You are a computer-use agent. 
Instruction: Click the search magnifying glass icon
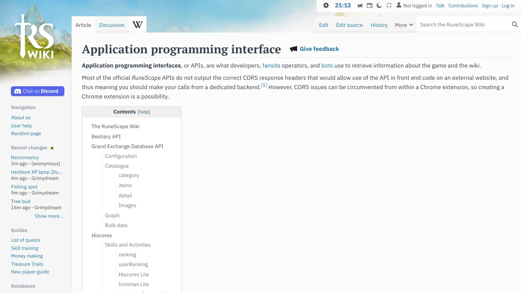[515, 24]
